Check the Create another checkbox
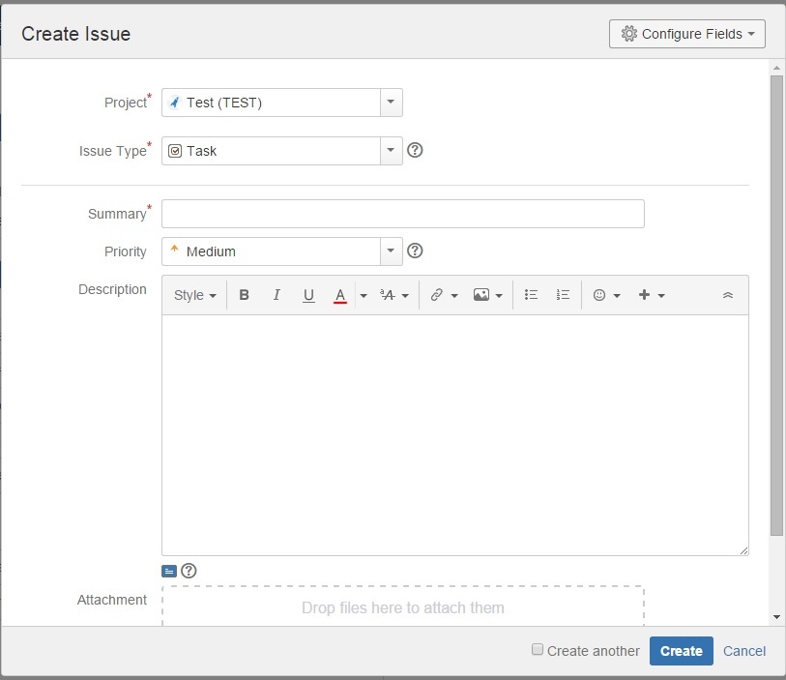Screen dimensions: 786x680 [538, 650]
